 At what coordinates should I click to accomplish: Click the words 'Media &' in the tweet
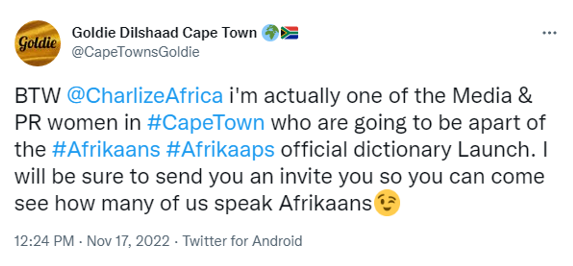492,96
